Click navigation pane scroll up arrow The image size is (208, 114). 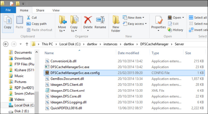click(x=36, y=52)
